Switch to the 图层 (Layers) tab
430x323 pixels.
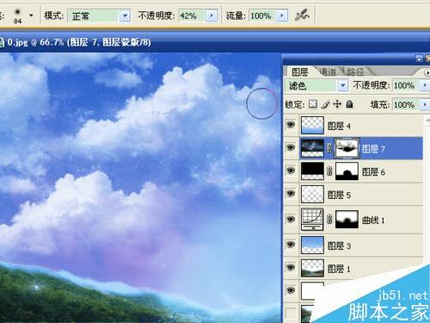tap(299, 71)
